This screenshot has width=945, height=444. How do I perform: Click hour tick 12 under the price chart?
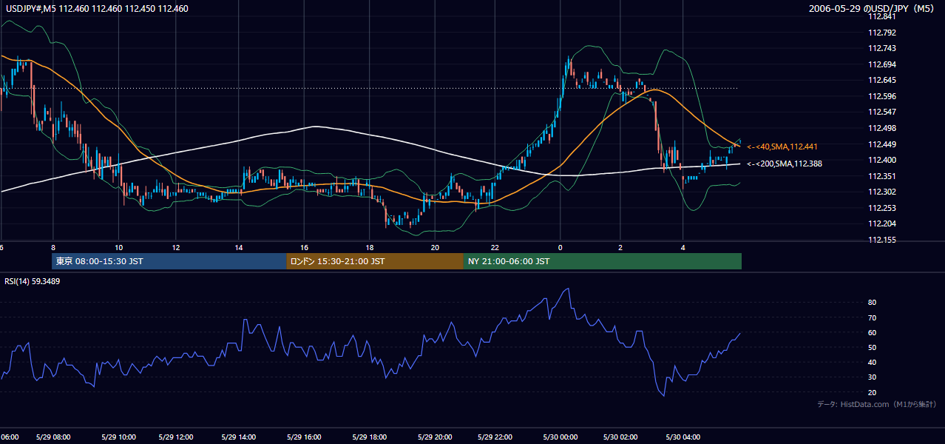click(x=176, y=247)
